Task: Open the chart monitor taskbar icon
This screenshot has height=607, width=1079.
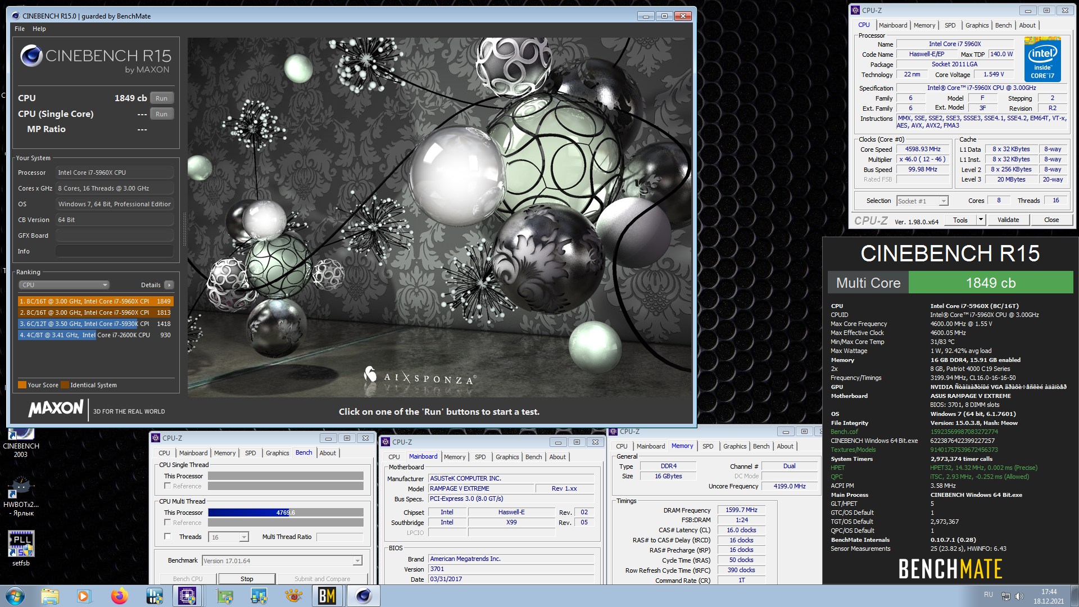Action: tap(259, 596)
